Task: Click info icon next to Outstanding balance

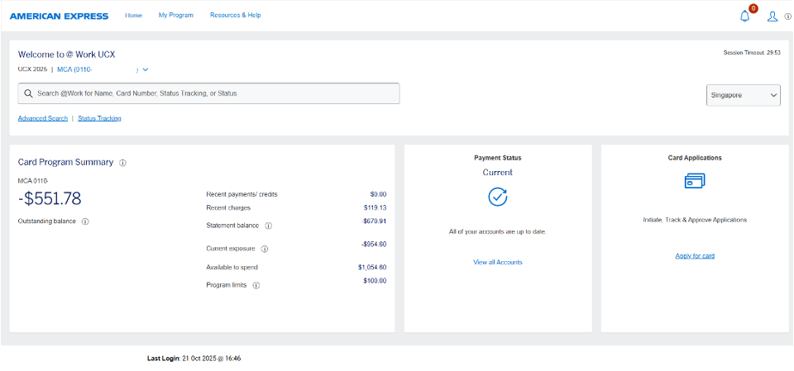Action: coord(85,221)
